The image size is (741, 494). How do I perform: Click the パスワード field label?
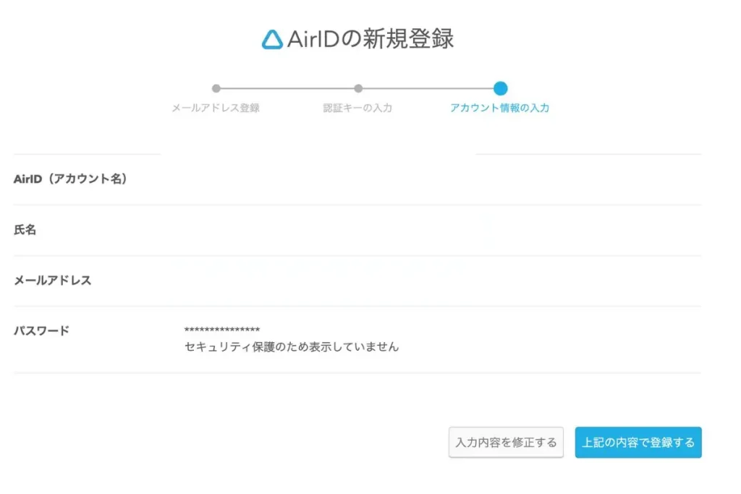click(x=41, y=331)
